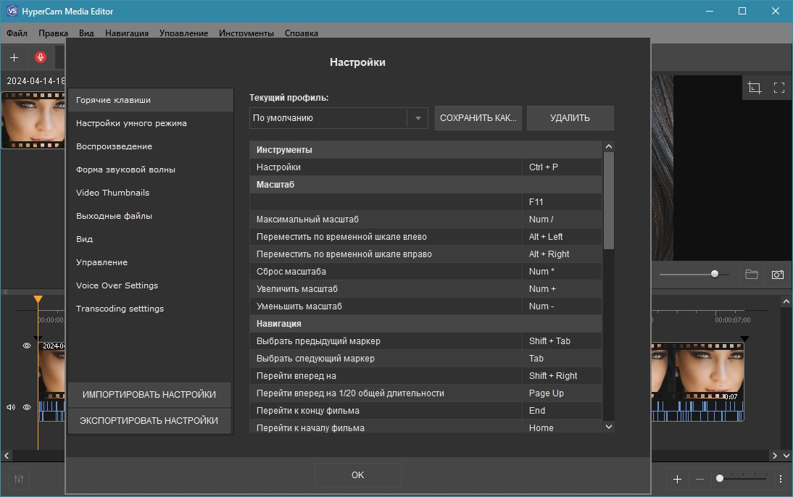
Task: Open the output folder icon
Action: (752, 275)
